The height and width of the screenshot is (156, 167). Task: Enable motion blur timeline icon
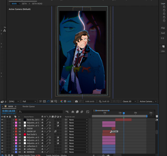click(82, 112)
